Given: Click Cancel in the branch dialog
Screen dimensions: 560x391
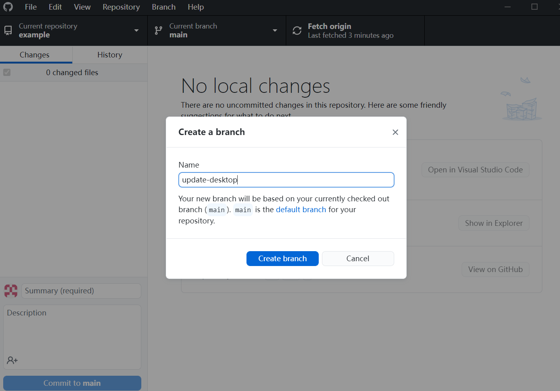Looking at the screenshot, I should coord(358,258).
